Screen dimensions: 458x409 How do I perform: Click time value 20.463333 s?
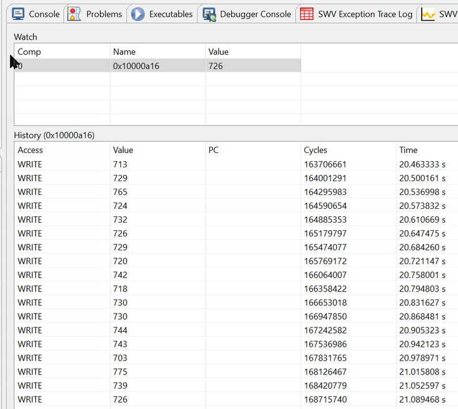pos(422,165)
